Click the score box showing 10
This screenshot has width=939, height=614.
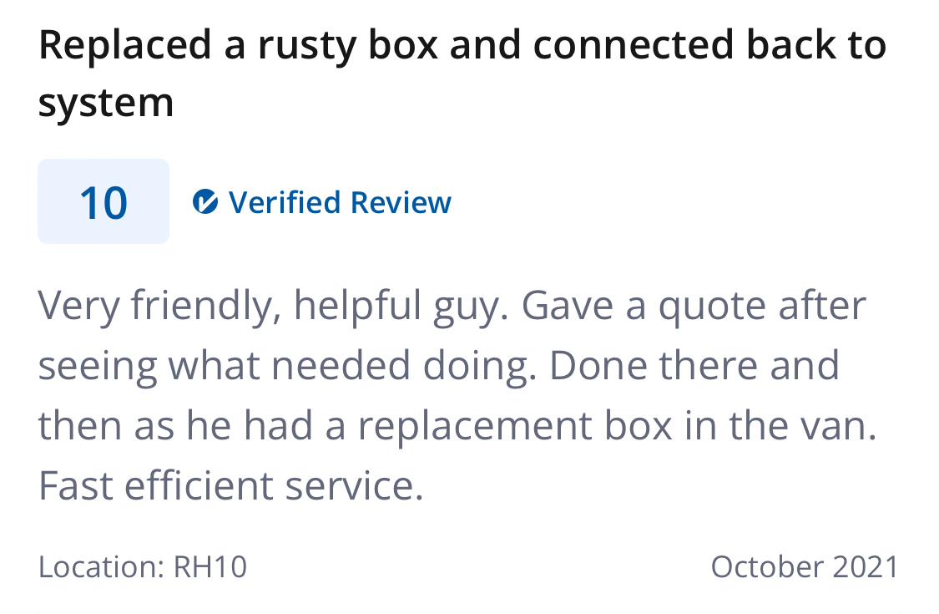coord(103,201)
